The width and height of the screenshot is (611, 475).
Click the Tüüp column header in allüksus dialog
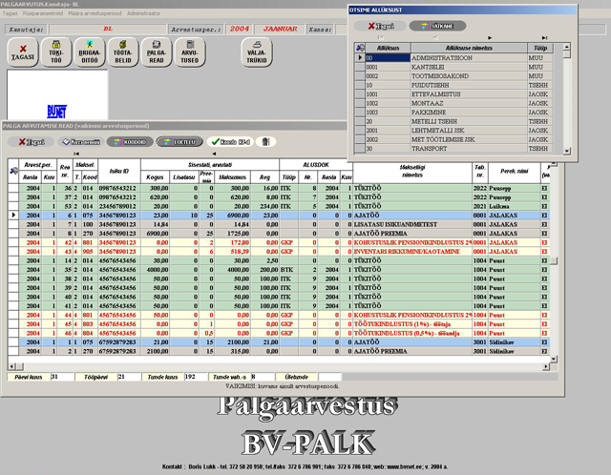pyautogui.click(x=540, y=48)
